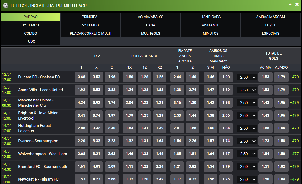Open the goals line dropdown for Brighton - Liverpool

(x=247, y=116)
